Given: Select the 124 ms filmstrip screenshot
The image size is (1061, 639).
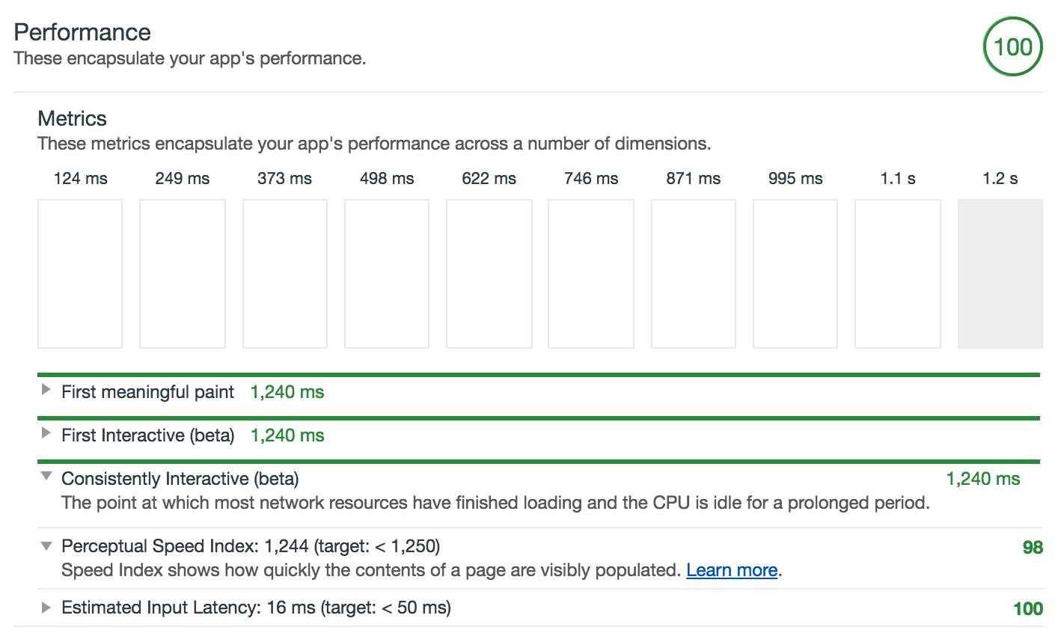Looking at the screenshot, I should click(80, 273).
